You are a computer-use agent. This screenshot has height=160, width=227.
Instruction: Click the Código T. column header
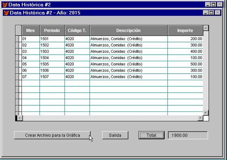click(x=77, y=30)
